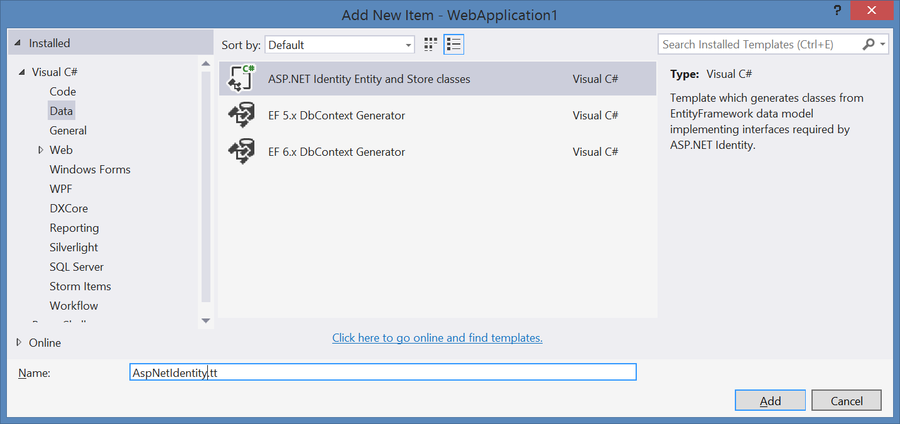Switch to medium icons list view
This screenshot has width=900, height=424.
tap(453, 44)
